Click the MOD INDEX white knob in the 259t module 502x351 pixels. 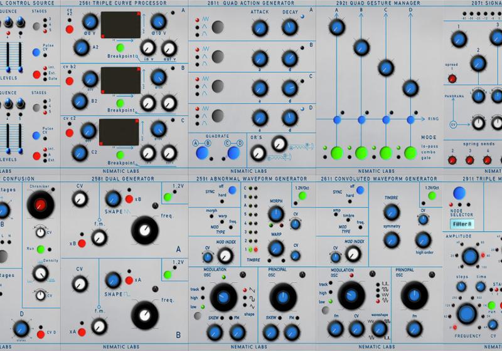[x=225, y=256]
